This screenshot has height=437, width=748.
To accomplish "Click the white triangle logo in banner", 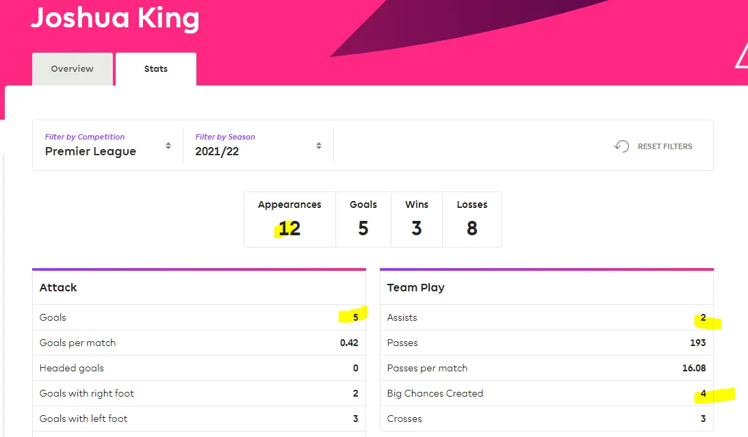I will click(741, 57).
